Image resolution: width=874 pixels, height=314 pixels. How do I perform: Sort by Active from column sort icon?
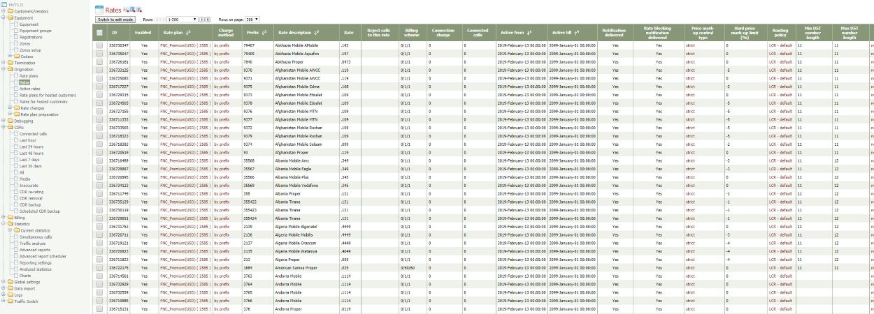[529, 33]
